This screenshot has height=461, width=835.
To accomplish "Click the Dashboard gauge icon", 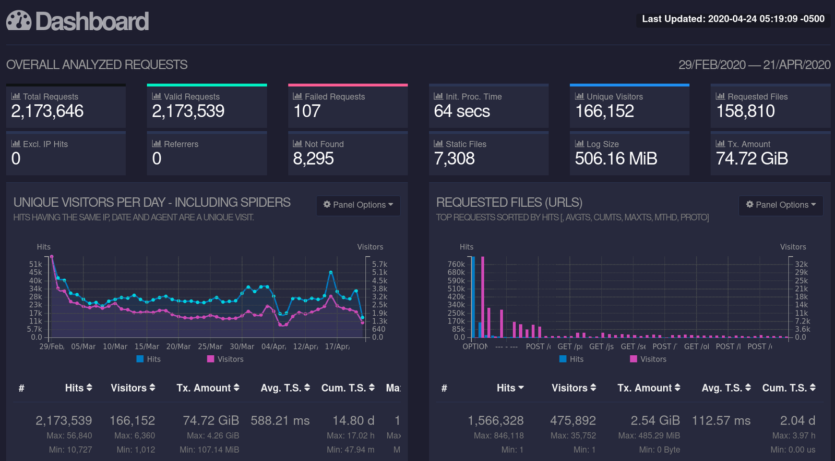I will pyautogui.click(x=19, y=21).
